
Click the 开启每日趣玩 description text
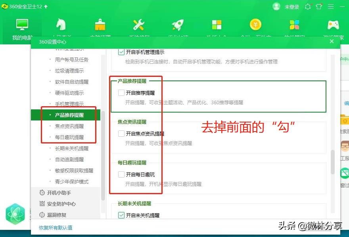point(163,184)
